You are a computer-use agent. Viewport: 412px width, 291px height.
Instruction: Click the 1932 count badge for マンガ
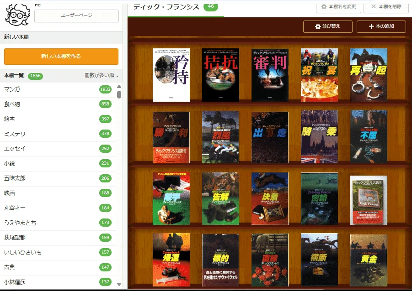[105, 89]
